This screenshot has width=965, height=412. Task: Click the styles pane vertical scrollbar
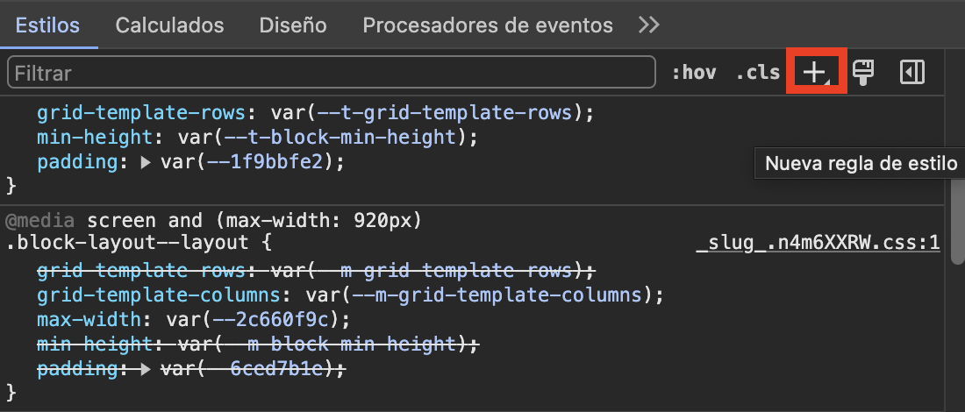coord(954,210)
